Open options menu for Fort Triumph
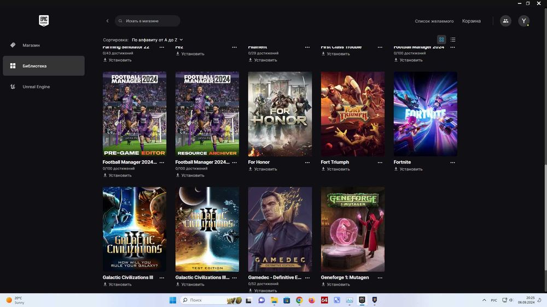The image size is (547, 307). point(380,162)
